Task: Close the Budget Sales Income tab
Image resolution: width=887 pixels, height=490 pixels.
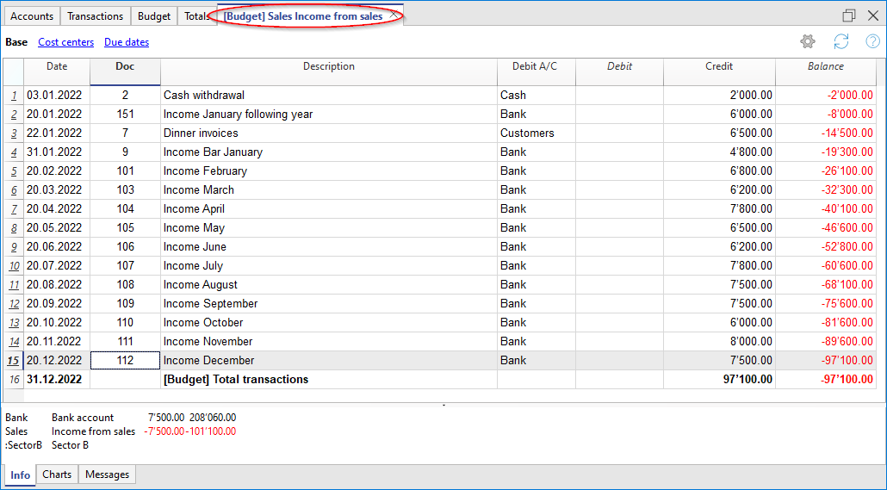Action: coord(393,16)
